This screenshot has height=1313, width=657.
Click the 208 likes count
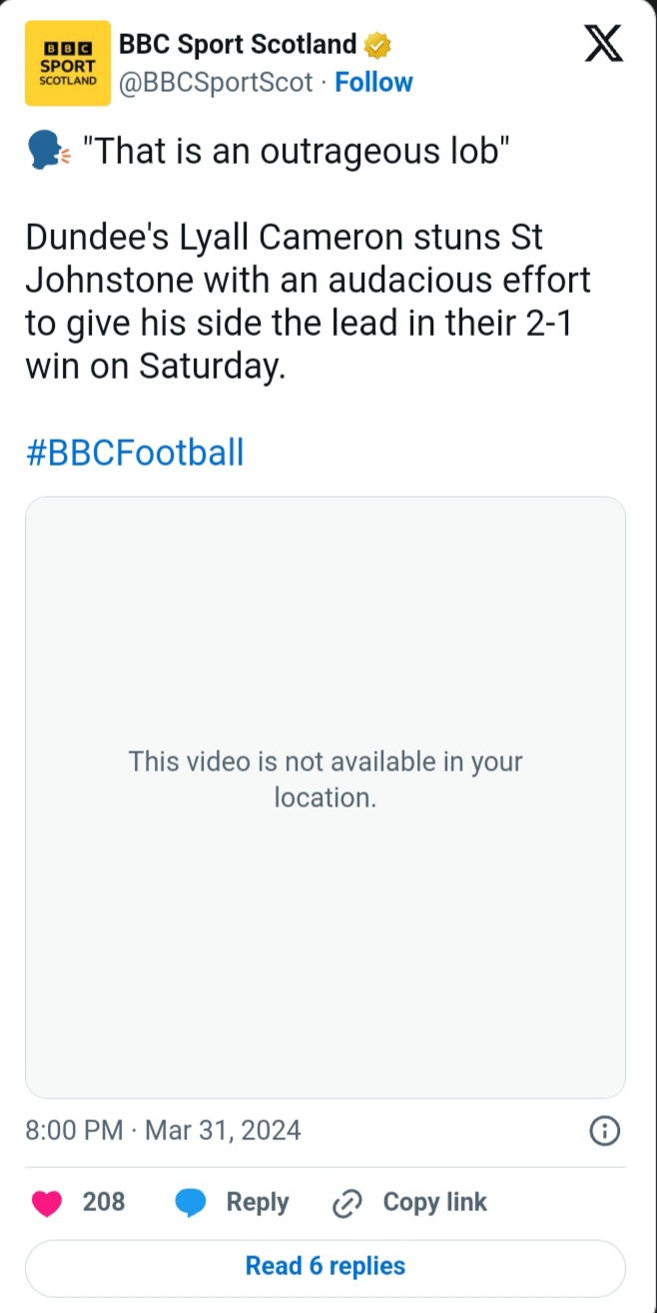click(x=104, y=1202)
